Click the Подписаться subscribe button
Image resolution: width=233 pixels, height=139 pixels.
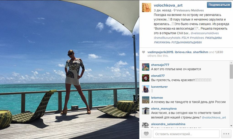coord(219,5)
